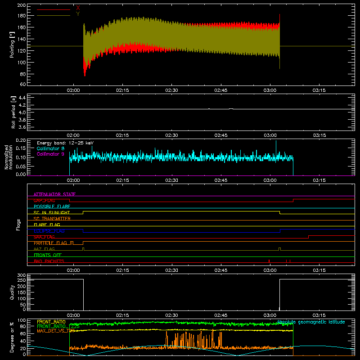The width and height of the screenshot is (360, 360).
Task: Click the 02:45 time label under modulation plot
Action: tap(221, 180)
